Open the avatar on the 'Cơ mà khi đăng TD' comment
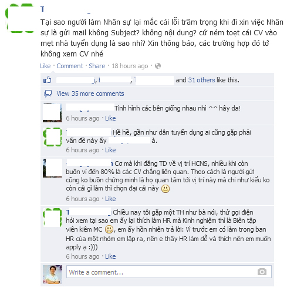287x294 pixels. pos(52,168)
